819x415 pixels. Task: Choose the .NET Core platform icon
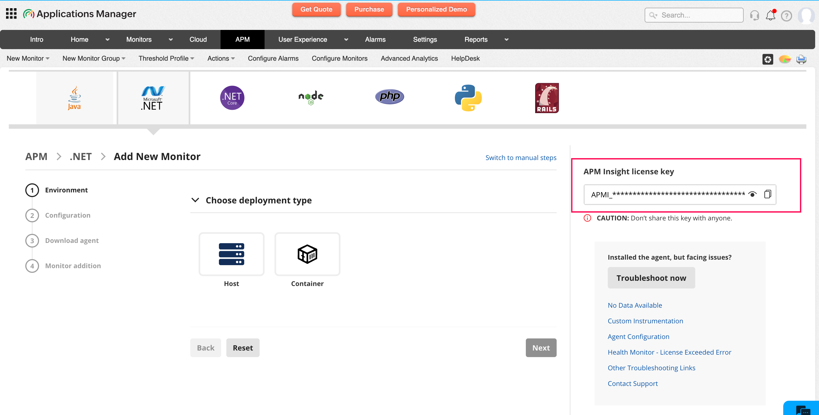coord(232,98)
